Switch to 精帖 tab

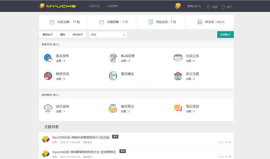63,35
